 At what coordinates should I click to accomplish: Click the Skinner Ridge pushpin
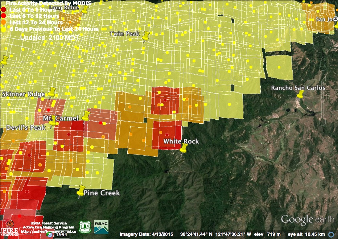click(x=52, y=91)
